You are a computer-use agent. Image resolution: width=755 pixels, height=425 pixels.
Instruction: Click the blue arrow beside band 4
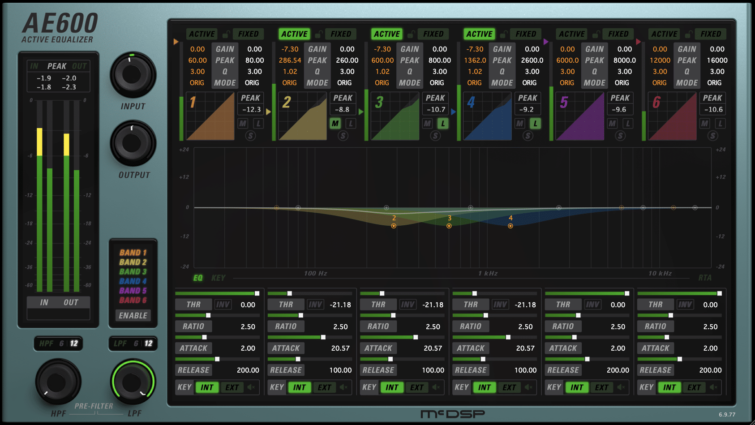coord(453,112)
